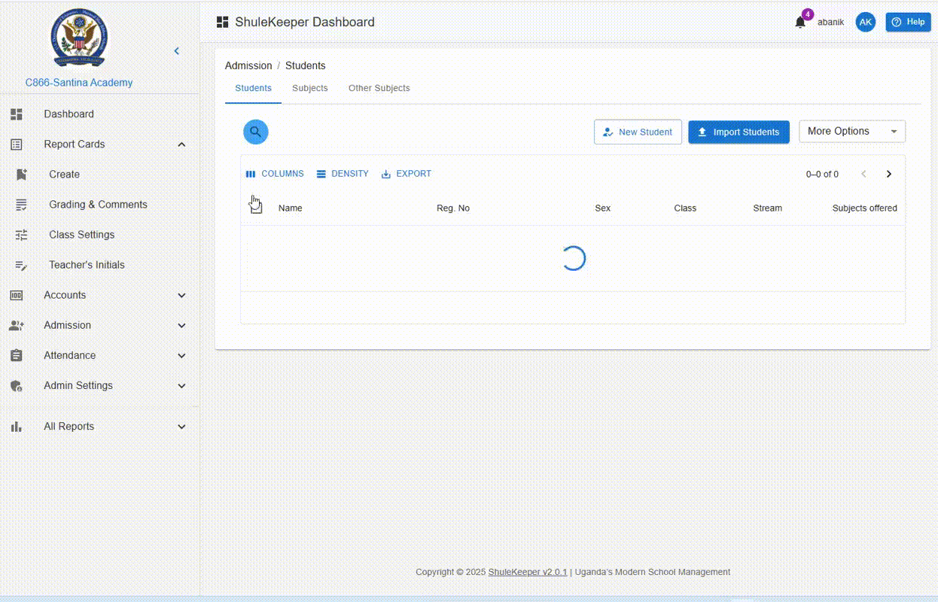Click the Import Students button
938x602 pixels.
tap(739, 132)
